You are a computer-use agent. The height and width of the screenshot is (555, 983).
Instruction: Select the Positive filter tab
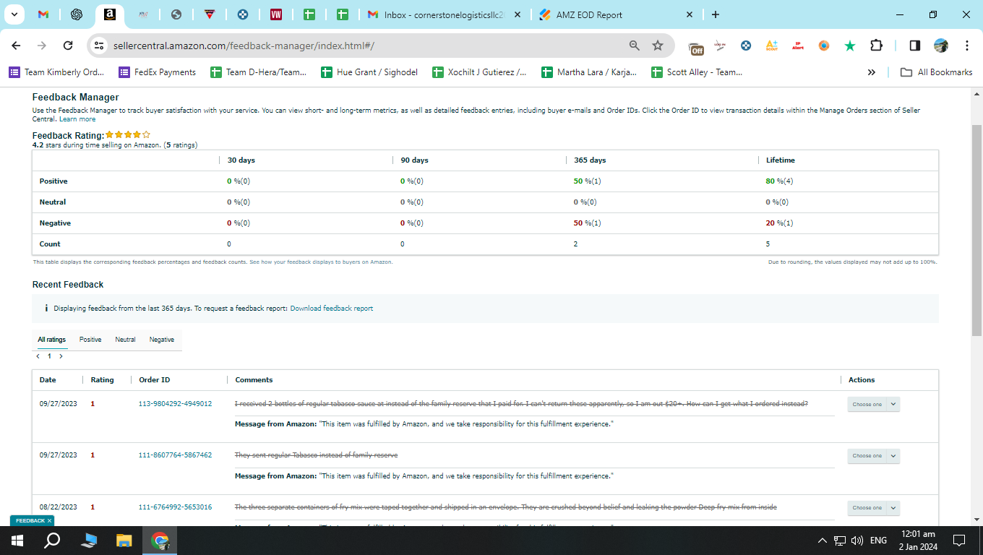[90, 340]
